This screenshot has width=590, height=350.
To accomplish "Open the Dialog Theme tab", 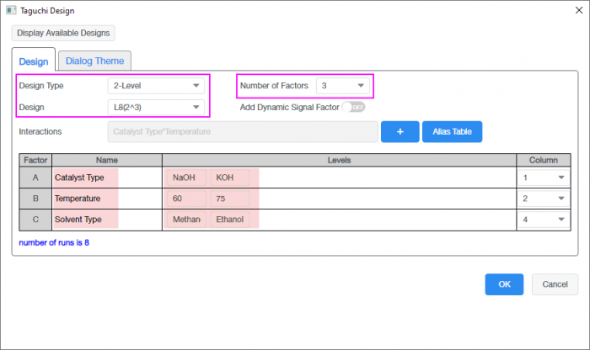I will (94, 61).
